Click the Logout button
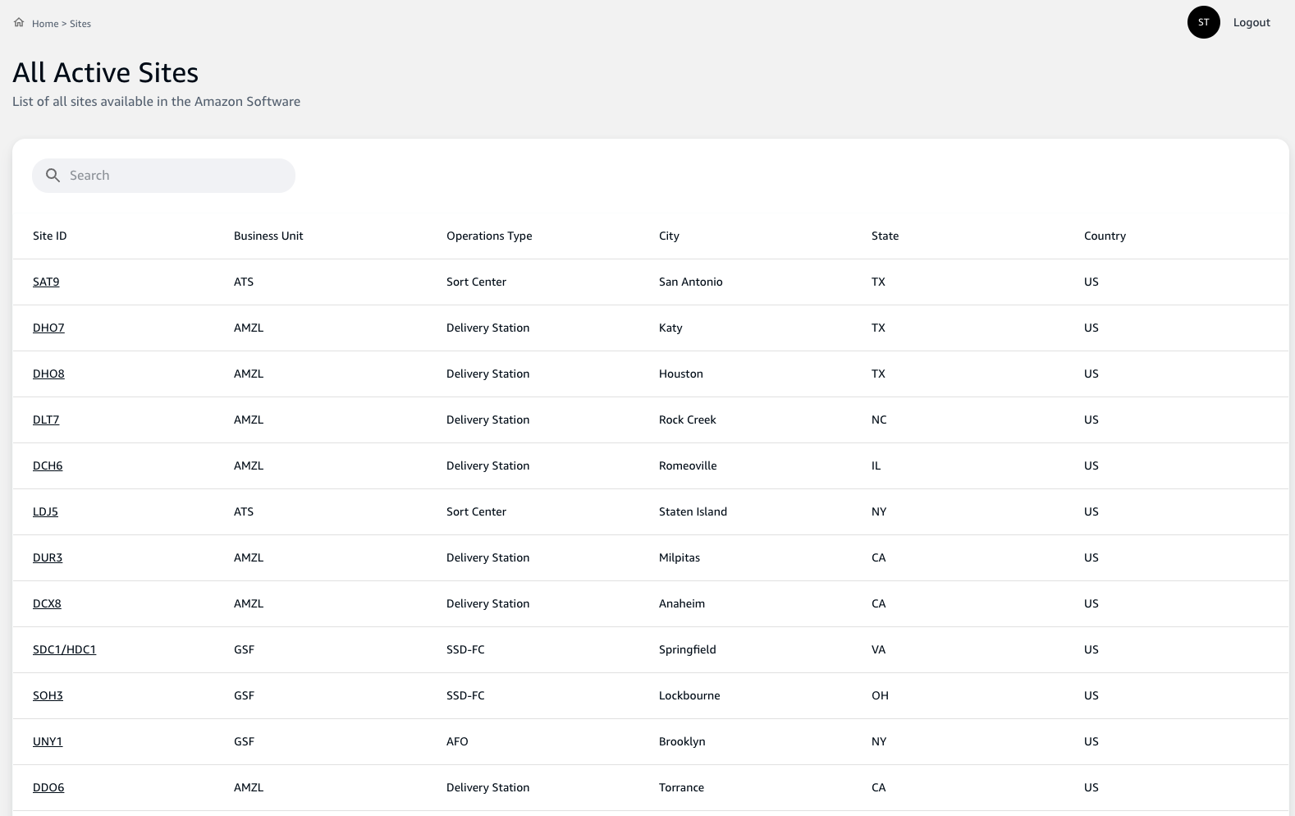Image resolution: width=1295 pixels, height=816 pixels. (1251, 22)
